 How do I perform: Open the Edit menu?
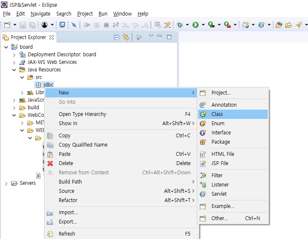pyautogui.click(x=21, y=14)
